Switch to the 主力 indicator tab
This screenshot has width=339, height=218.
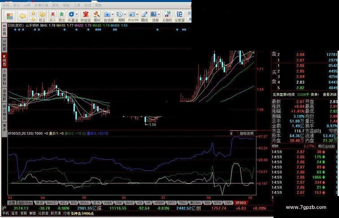(96, 203)
